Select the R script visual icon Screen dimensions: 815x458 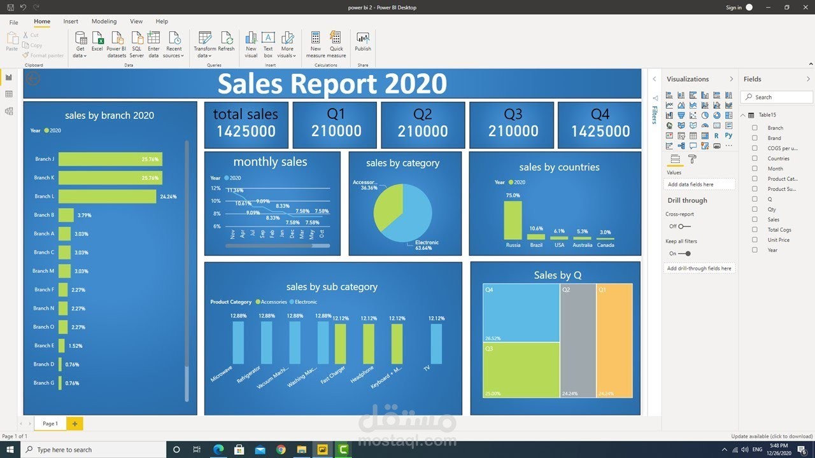pos(716,135)
